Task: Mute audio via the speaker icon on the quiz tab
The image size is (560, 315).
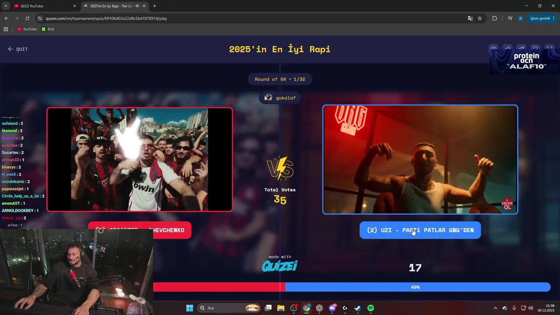Action: pyautogui.click(x=137, y=6)
